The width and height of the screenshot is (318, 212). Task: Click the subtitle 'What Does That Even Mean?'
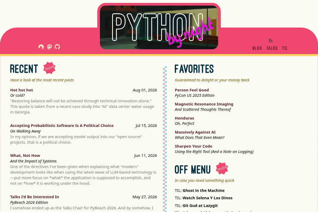point(200,138)
